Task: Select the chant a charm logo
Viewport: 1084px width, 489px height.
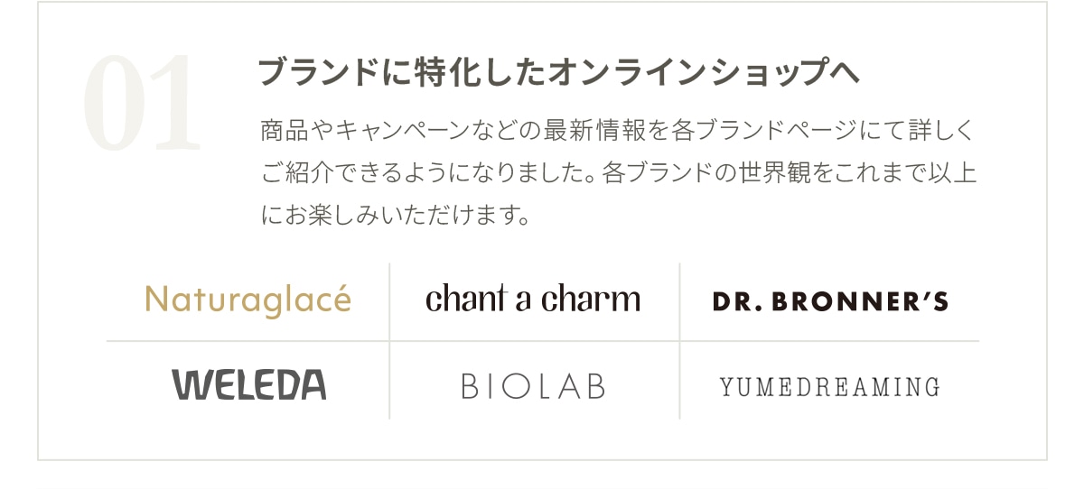Action: pyautogui.click(x=533, y=299)
